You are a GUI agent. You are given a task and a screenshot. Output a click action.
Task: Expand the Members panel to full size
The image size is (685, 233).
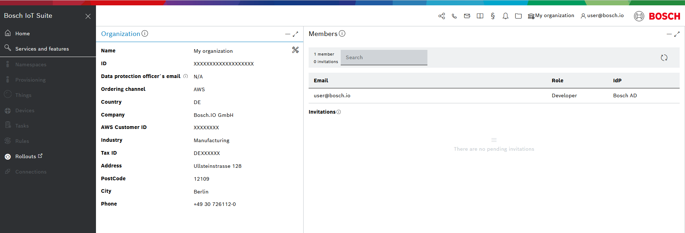tap(677, 34)
